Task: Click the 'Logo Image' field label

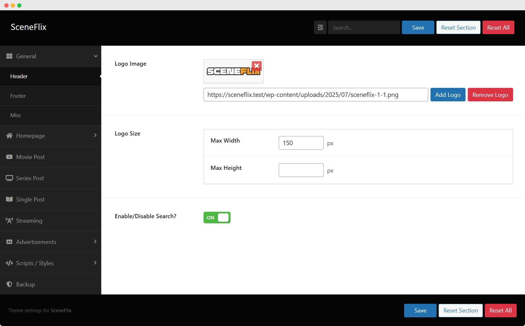Action: [131, 64]
